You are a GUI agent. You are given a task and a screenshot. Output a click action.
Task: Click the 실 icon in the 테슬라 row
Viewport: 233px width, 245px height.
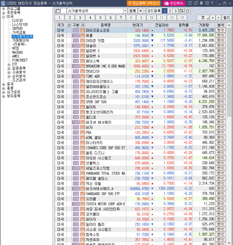pyautogui.click(x=82, y=46)
